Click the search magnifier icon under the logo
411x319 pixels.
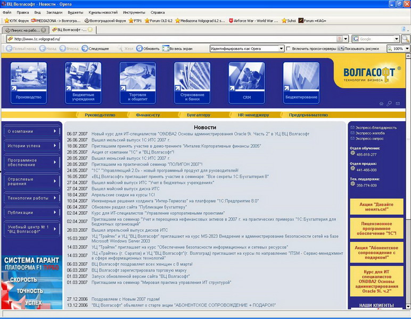coord(389,104)
